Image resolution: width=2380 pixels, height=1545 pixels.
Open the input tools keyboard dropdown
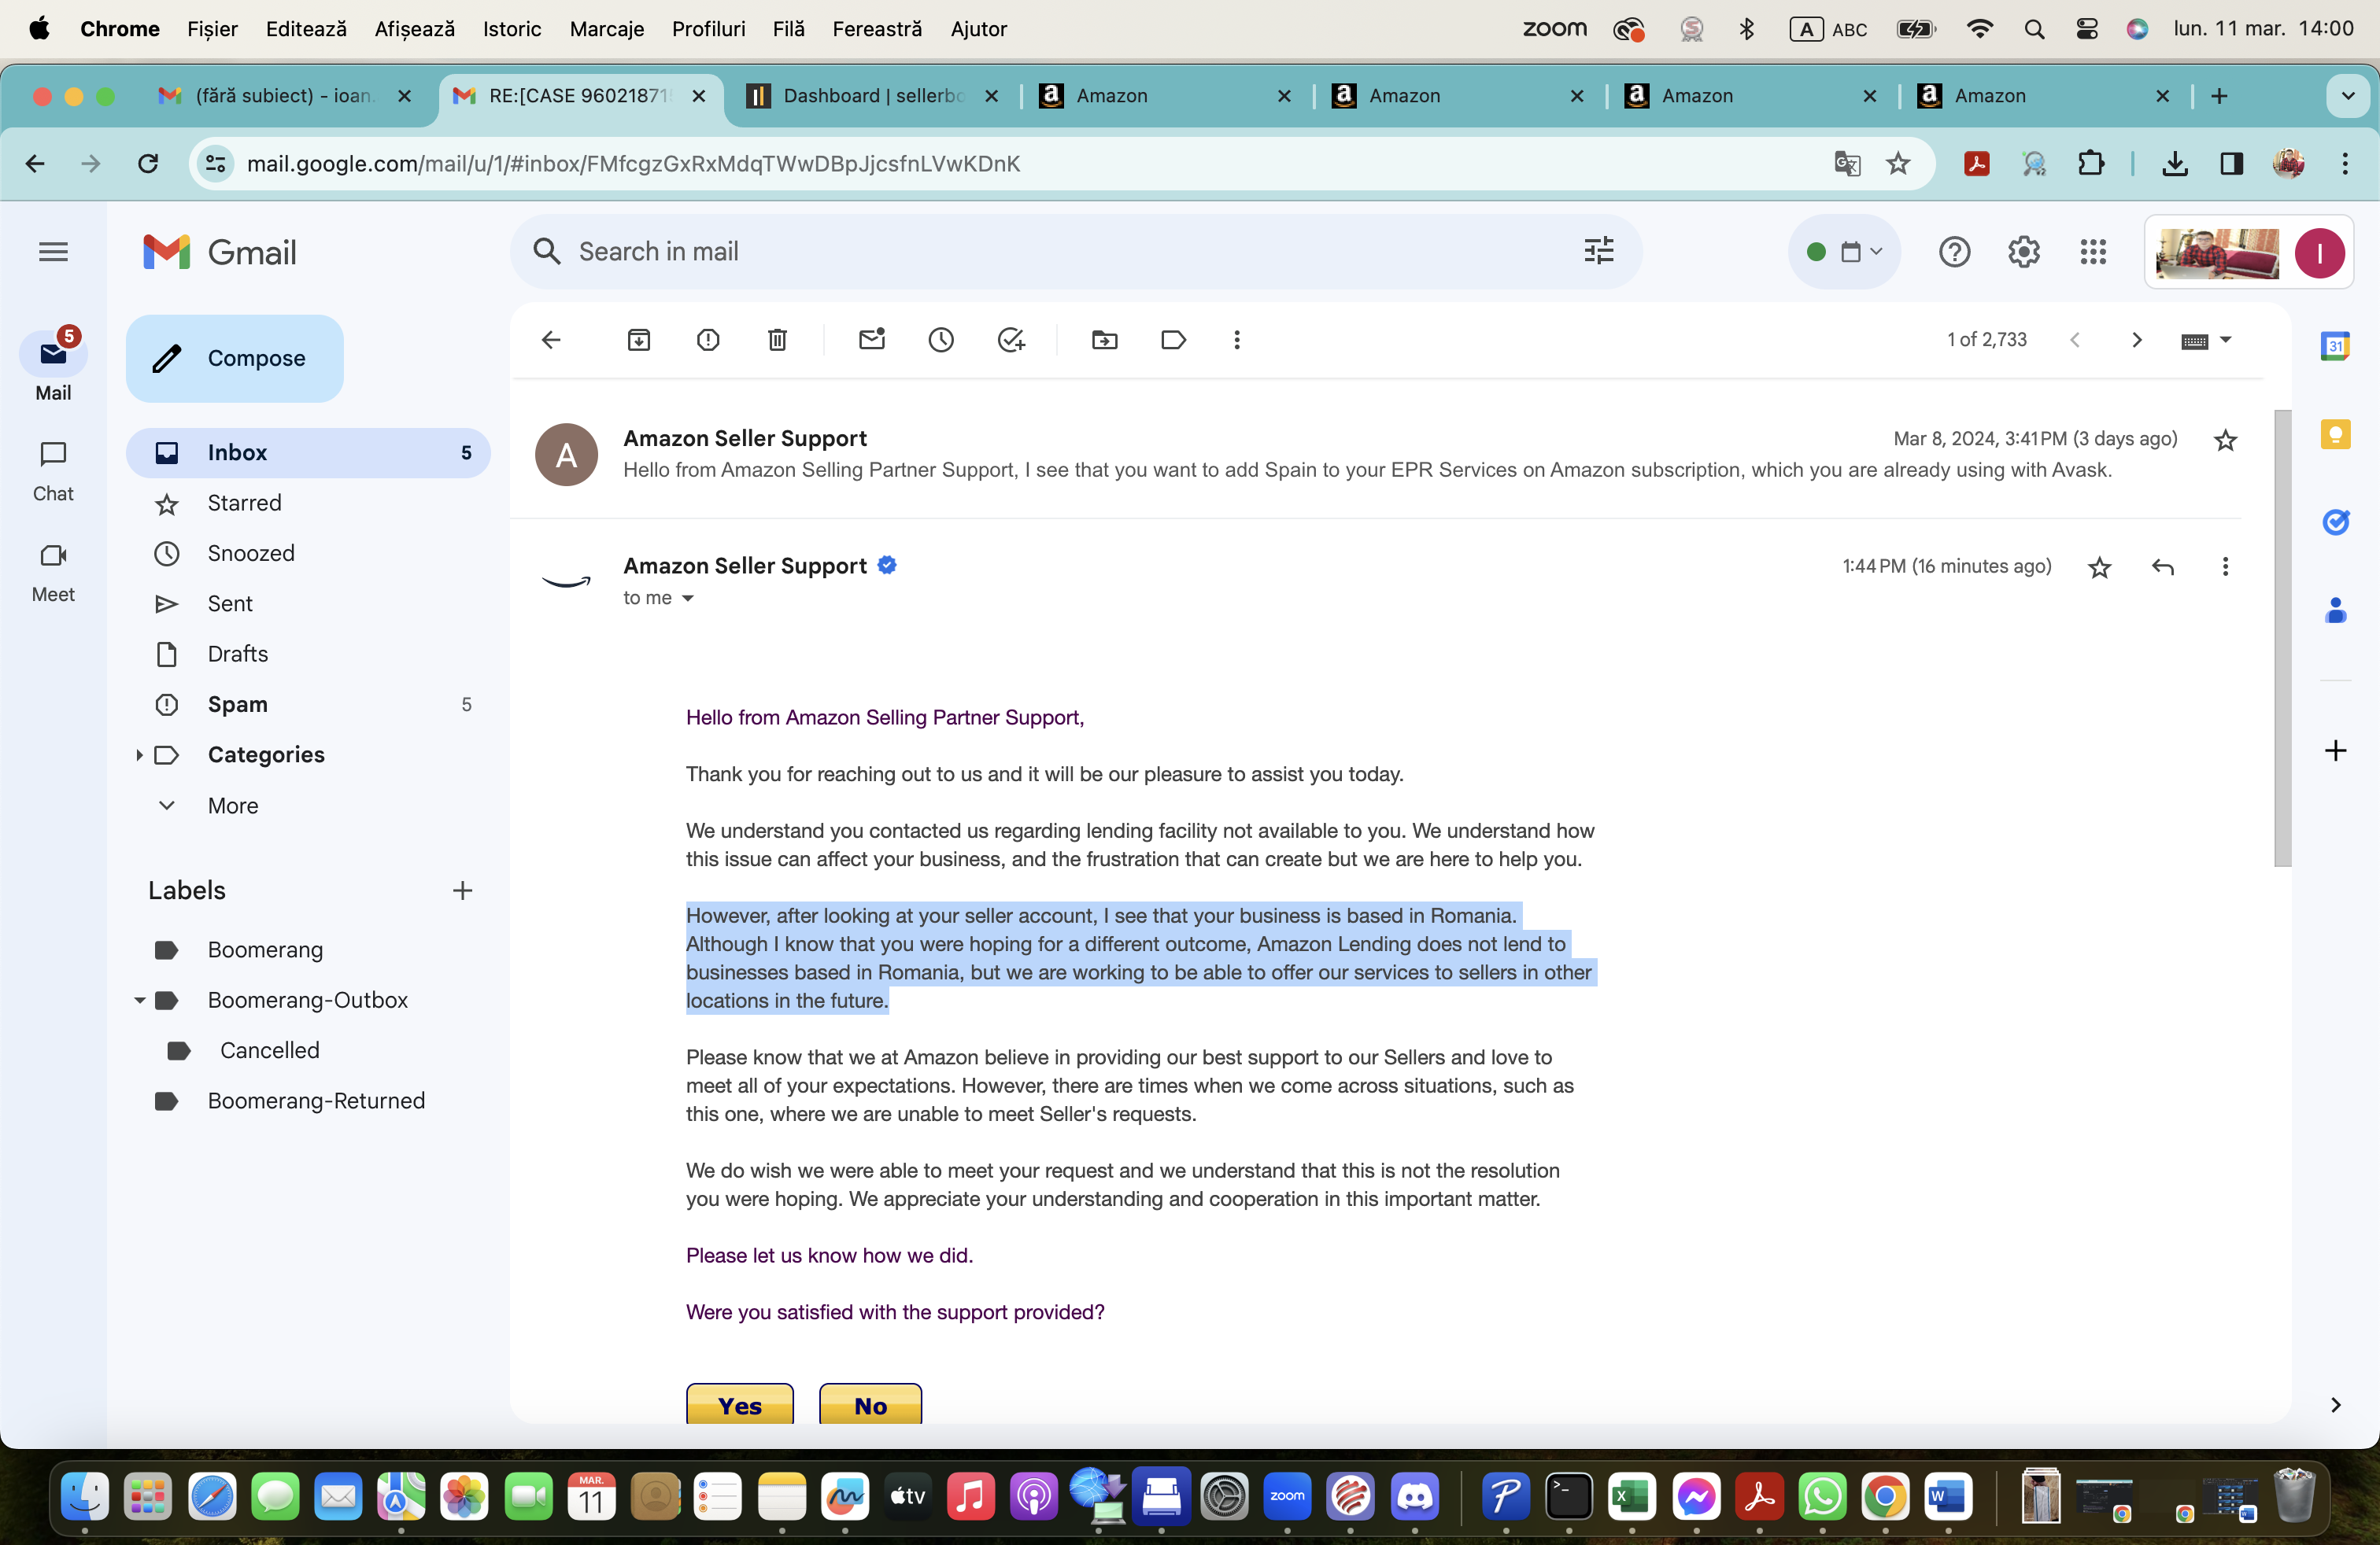click(x=2205, y=340)
